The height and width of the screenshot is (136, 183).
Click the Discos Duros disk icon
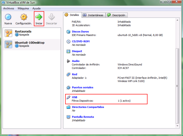[68, 31]
